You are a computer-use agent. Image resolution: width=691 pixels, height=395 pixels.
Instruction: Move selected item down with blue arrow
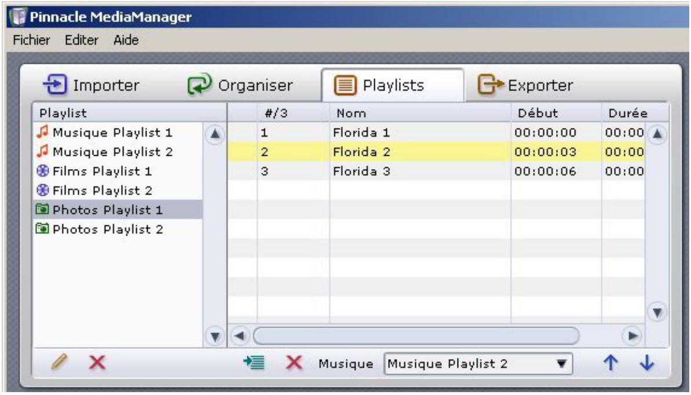pos(646,363)
